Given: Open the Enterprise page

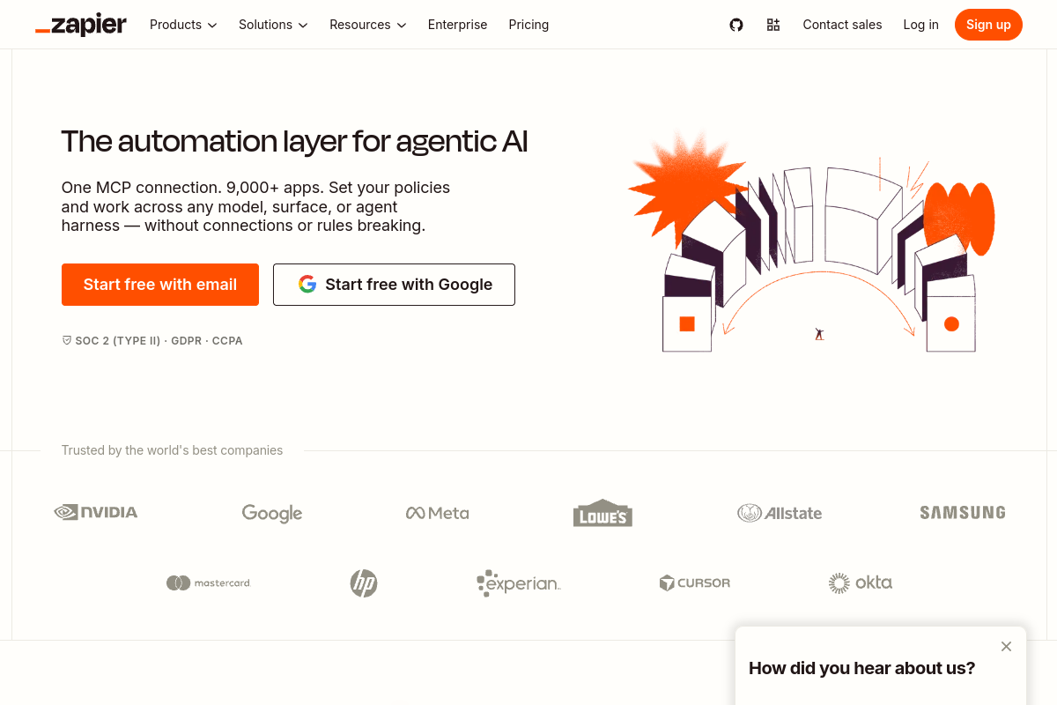Looking at the screenshot, I should pyautogui.click(x=457, y=25).
